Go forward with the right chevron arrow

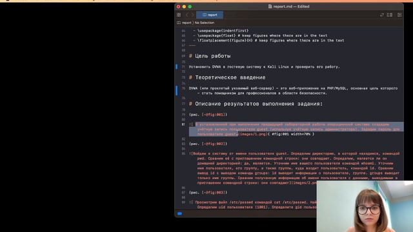pyautogui.click(x=193, y=15)
